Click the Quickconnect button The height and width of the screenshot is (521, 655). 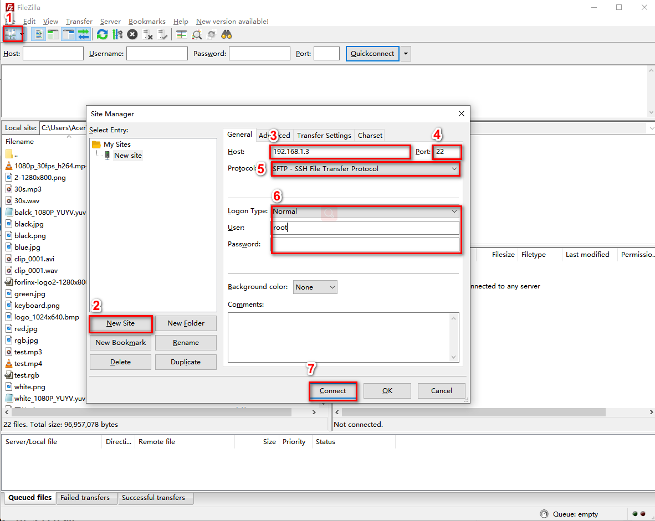(x=372, y=54)
